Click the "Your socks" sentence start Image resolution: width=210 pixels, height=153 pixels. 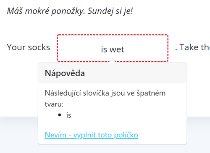[29, 47]
